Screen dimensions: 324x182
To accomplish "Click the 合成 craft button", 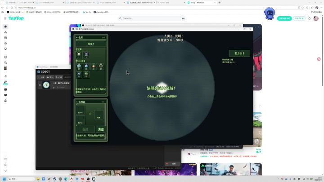I will [x=85, y=129].
